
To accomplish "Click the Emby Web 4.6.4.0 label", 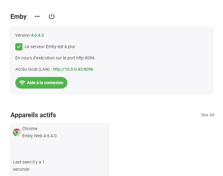I will [x=40, y=136].
